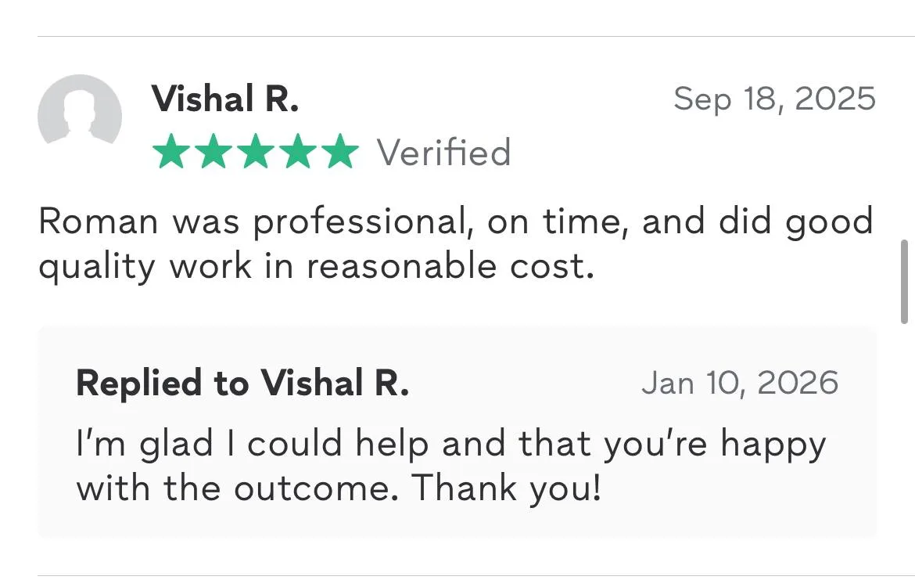Click the vertical scrollbar thumb
This screenshot has width=915, height=580.
point(904,282)
